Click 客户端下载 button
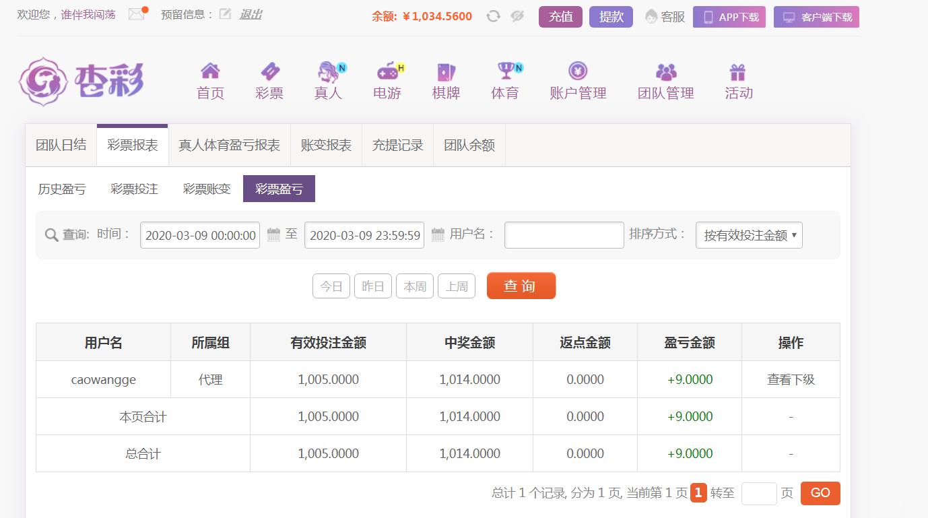 (x=816, y=17)
